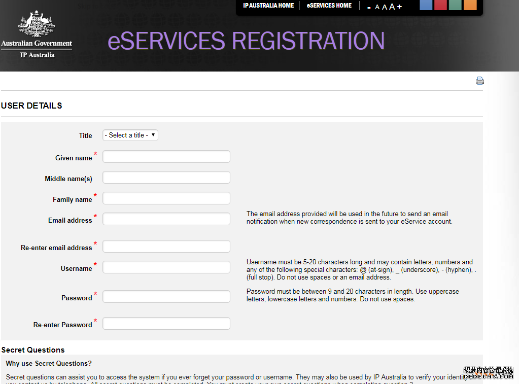Go to IP Australia Home
The height and width of the screenshot is (384, 519).
[268, 6]
